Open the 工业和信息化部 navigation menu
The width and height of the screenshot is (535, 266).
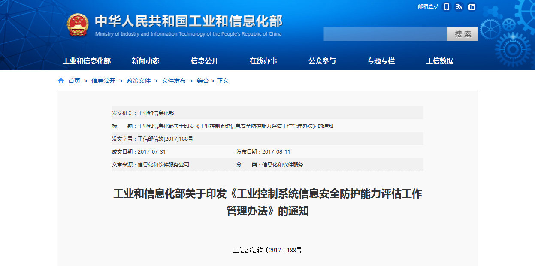(87, 61)
